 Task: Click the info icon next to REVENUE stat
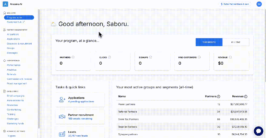[x=230, y=57]
